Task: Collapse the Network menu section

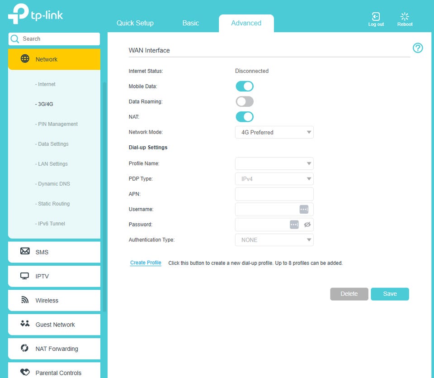Action: point(54,59)
